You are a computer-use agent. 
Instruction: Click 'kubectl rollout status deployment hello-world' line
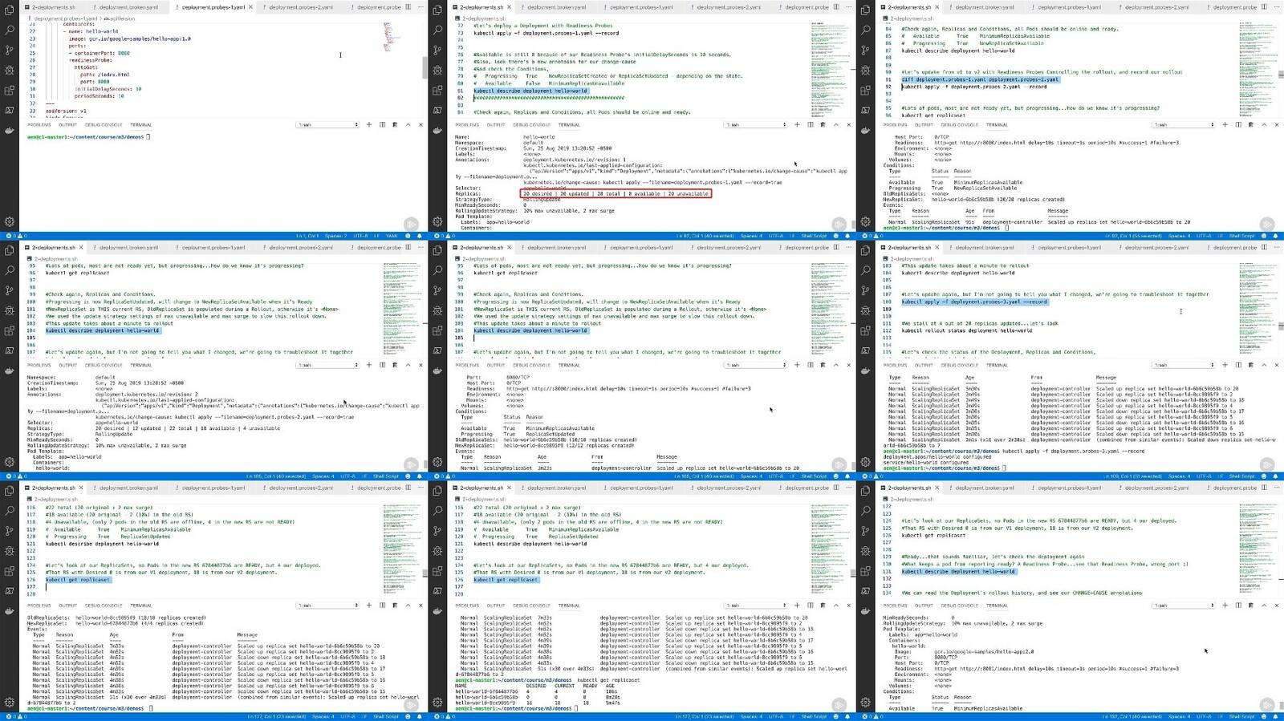click(966, 330)
